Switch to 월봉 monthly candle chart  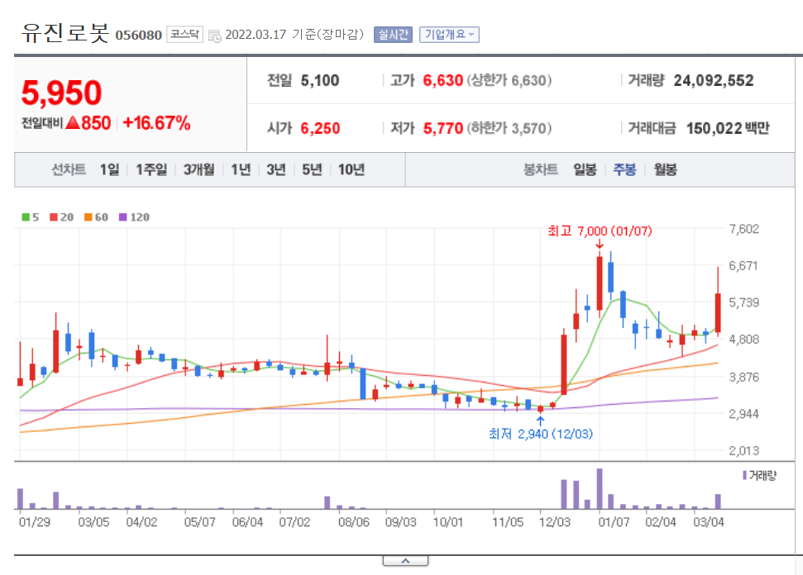point(665,169)
